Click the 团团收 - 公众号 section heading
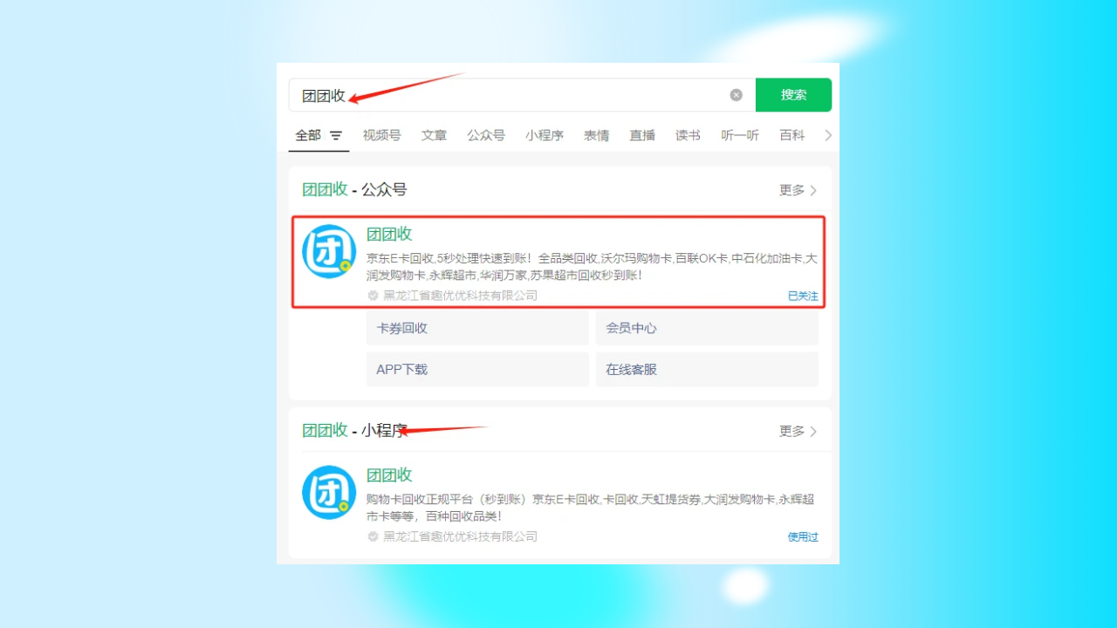The height and width of the screenshot is (628, 1117). click(354, 190)
